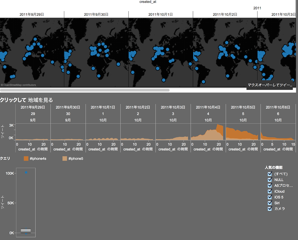Click the horizontal scrollbar under the maps
This screenshot has height=240, width=298.
click(85, 90)
